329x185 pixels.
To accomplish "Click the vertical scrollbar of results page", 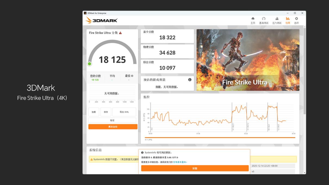I will pos(305,71).
